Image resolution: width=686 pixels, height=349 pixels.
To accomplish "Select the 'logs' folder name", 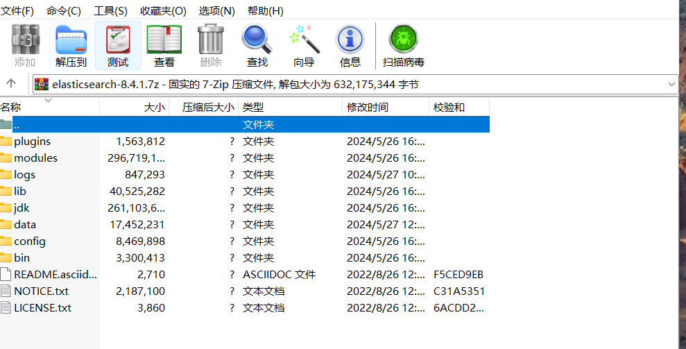I will coord(24,174).
